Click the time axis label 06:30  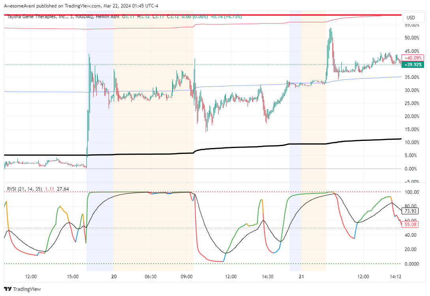tap(150, 277)
